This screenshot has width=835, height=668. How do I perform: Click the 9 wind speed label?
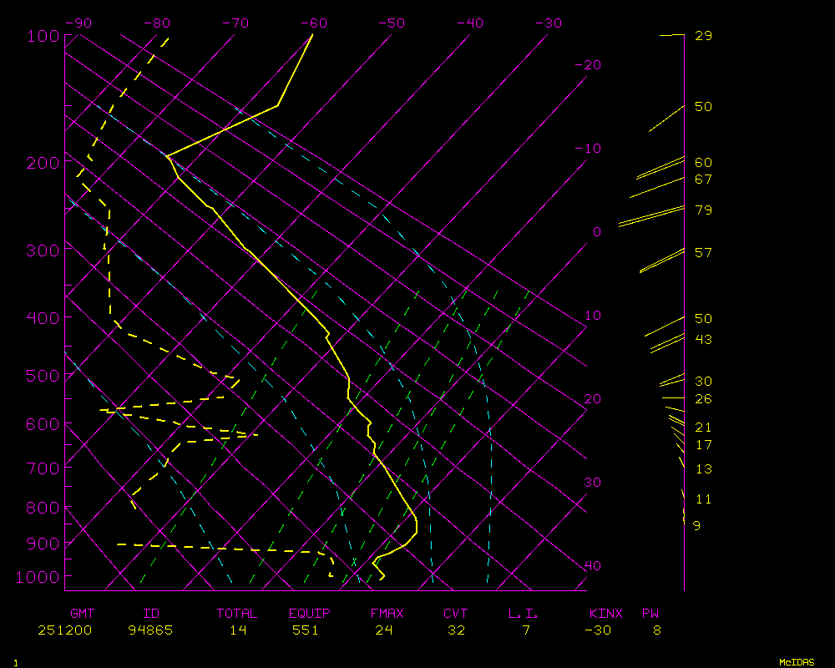(697, 525)
